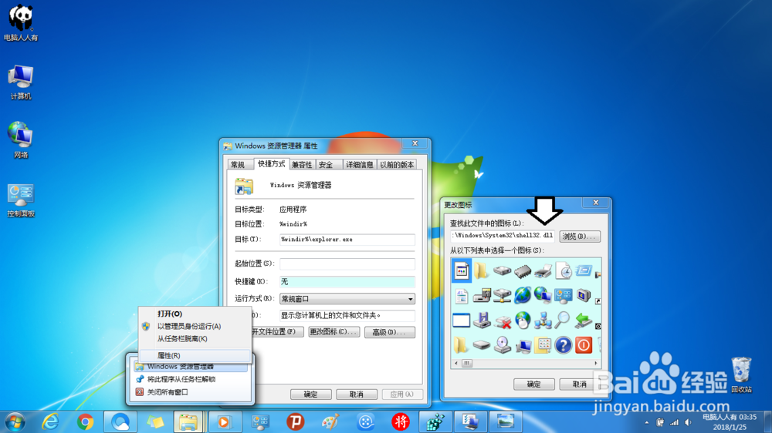
Task: Select the blank window icon in third row
Action: (462, 321)
